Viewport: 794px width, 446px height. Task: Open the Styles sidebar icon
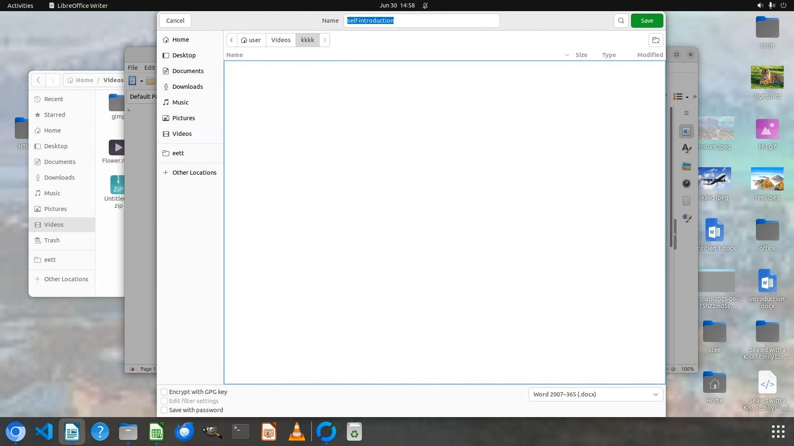(686, 148)
